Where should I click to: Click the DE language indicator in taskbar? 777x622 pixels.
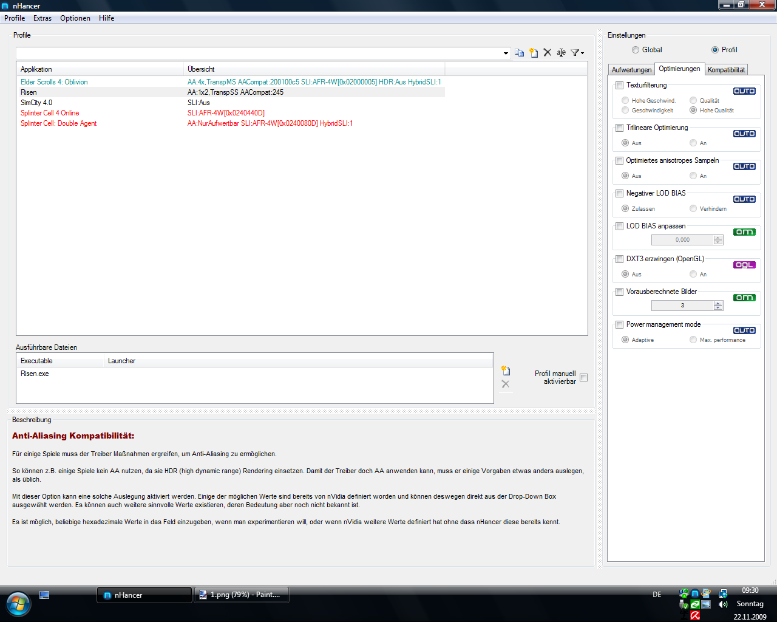pyautogui.click(x=657, y=595)
